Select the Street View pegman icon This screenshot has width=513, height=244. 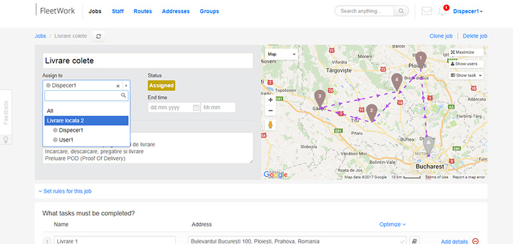(271, 125)
